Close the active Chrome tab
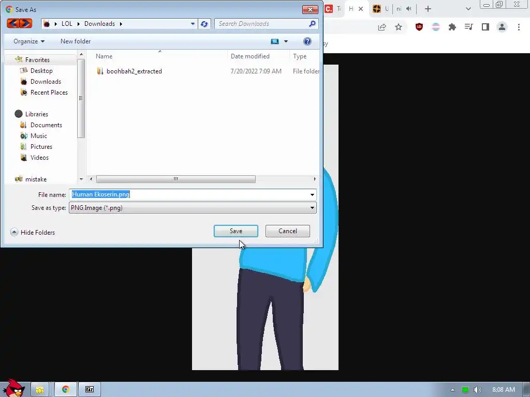This screenshot has height=397, width=530. coord(361,9)
